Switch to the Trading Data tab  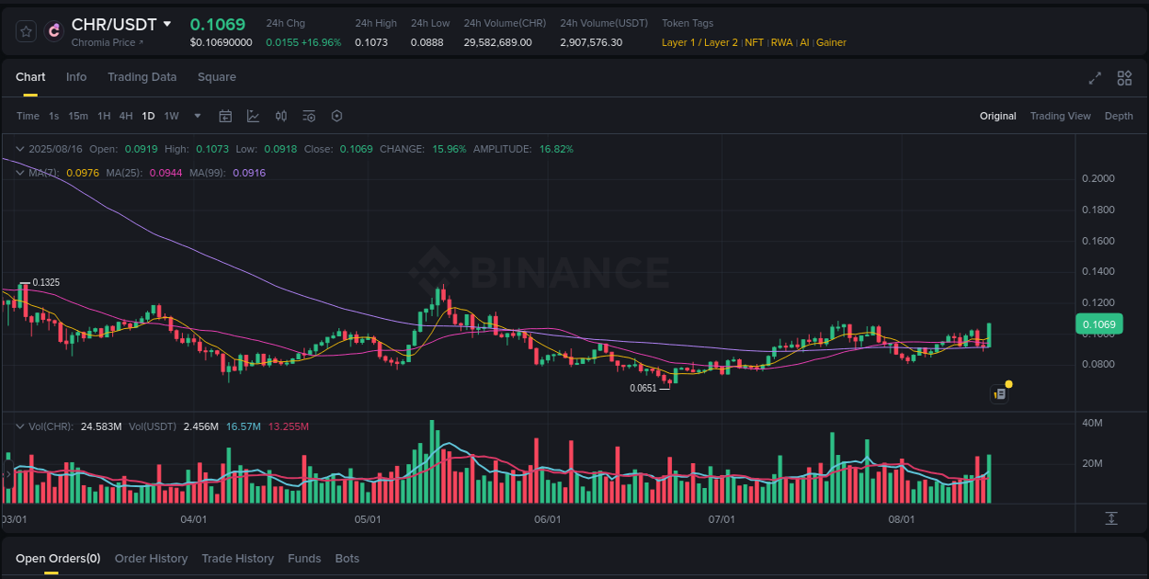142,77
